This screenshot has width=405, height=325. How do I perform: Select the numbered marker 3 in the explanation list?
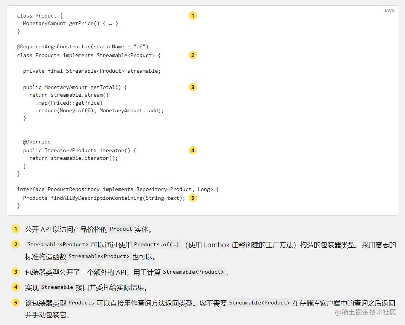coord(16,272)
